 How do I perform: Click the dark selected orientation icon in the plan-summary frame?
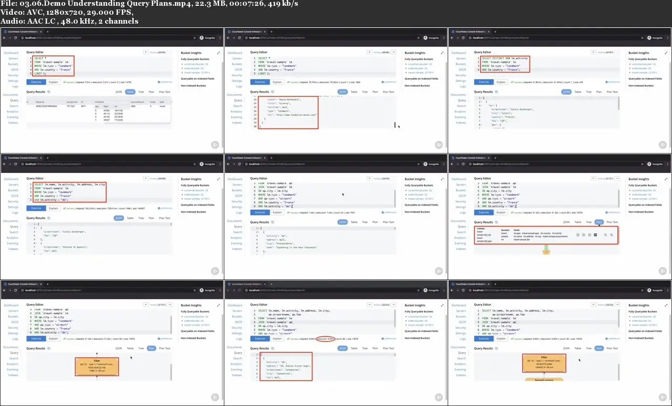tap(595, 235)
